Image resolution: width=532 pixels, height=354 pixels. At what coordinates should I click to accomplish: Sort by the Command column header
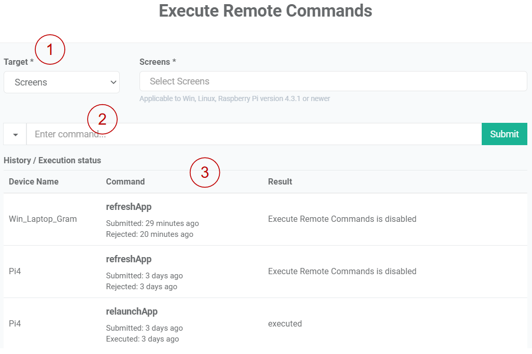pos(125,181)
